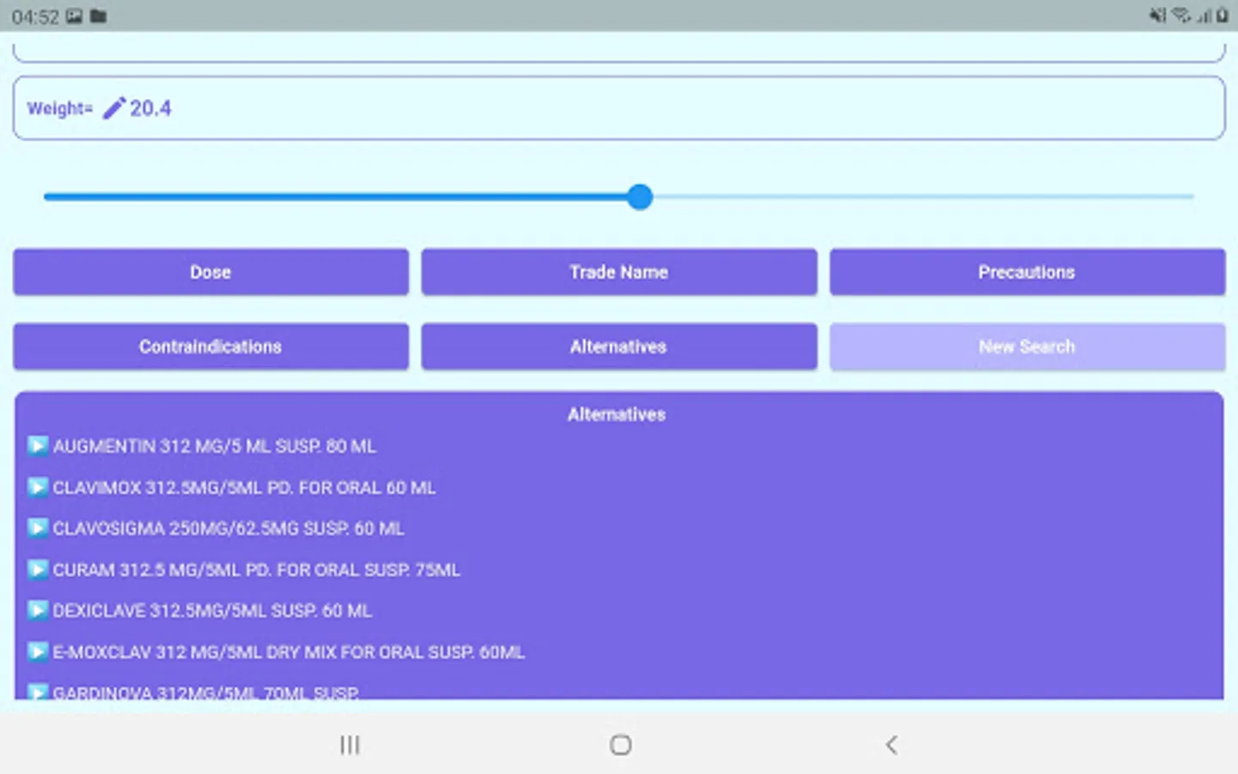View the Precautions info
The image size is (1238, 774).
coord(1027,272)
